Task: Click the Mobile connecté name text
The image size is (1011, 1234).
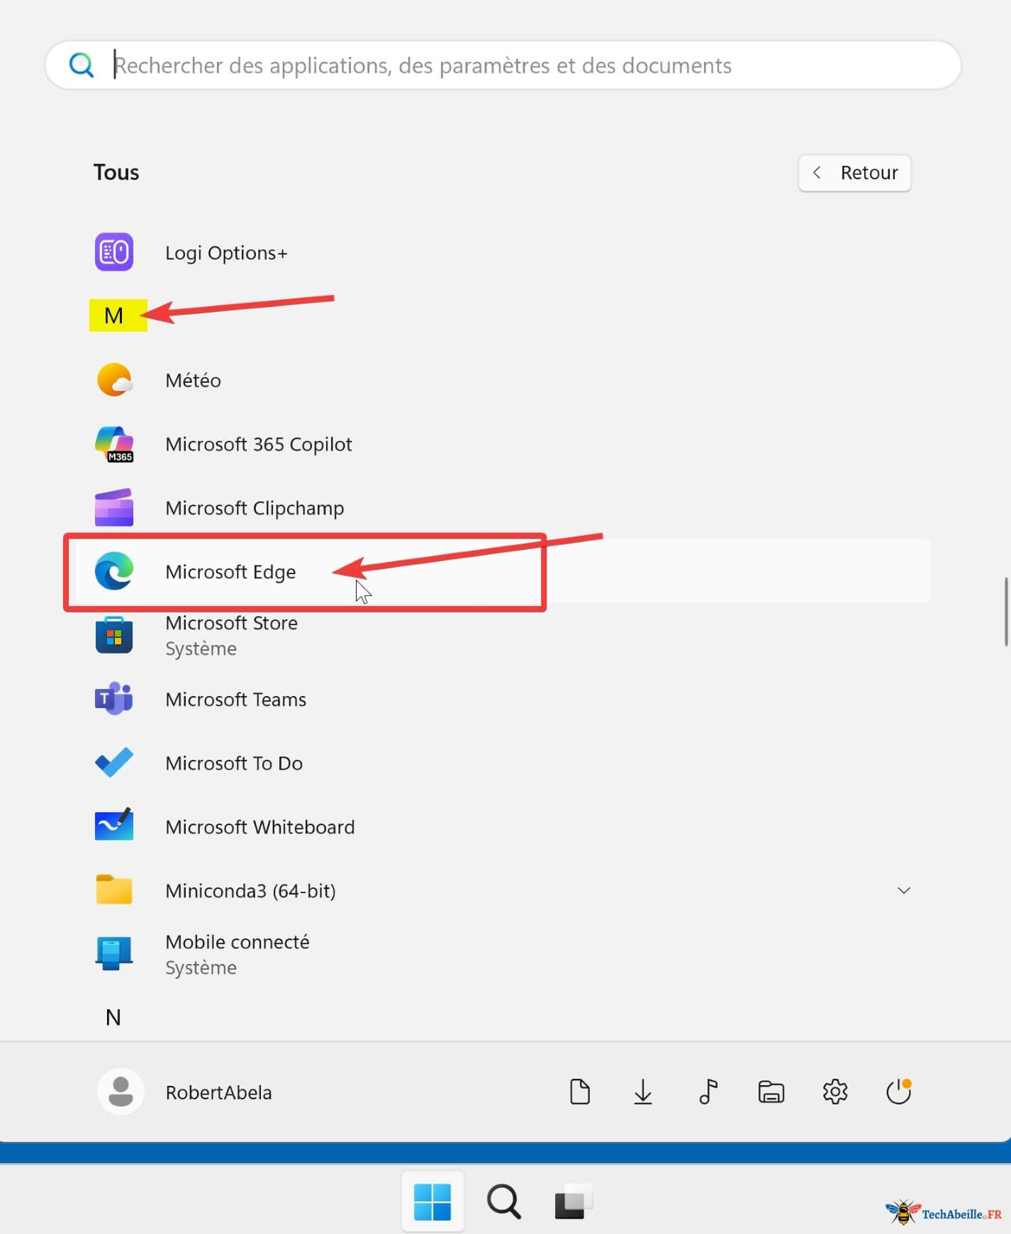Action: point(238,942)
